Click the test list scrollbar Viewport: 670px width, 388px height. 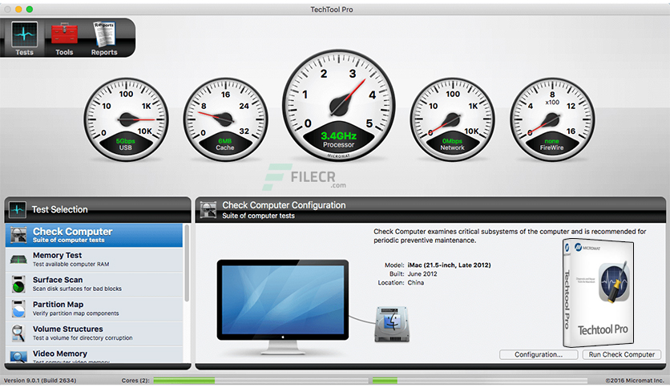pos(187,264)
